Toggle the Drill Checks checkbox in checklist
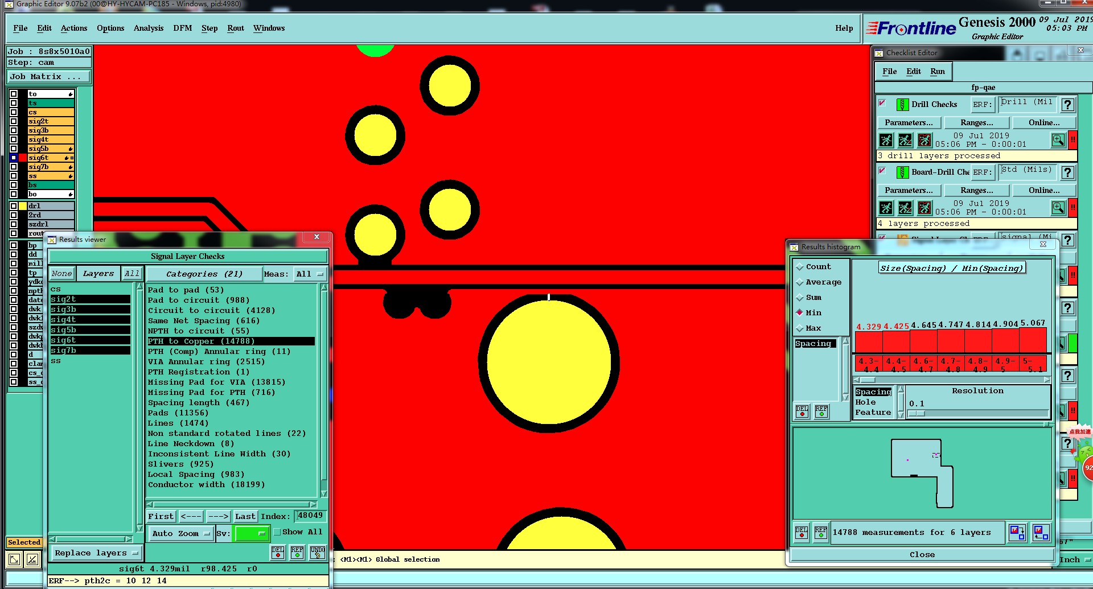Viewport: 1093px width, 589px height. point(882,103)
